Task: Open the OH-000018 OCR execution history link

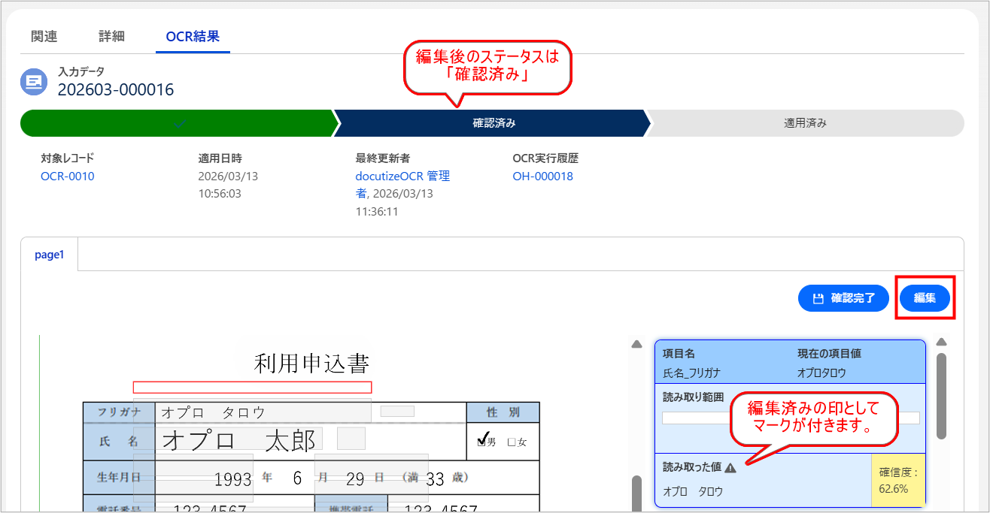Action: (x=542, y=178)
